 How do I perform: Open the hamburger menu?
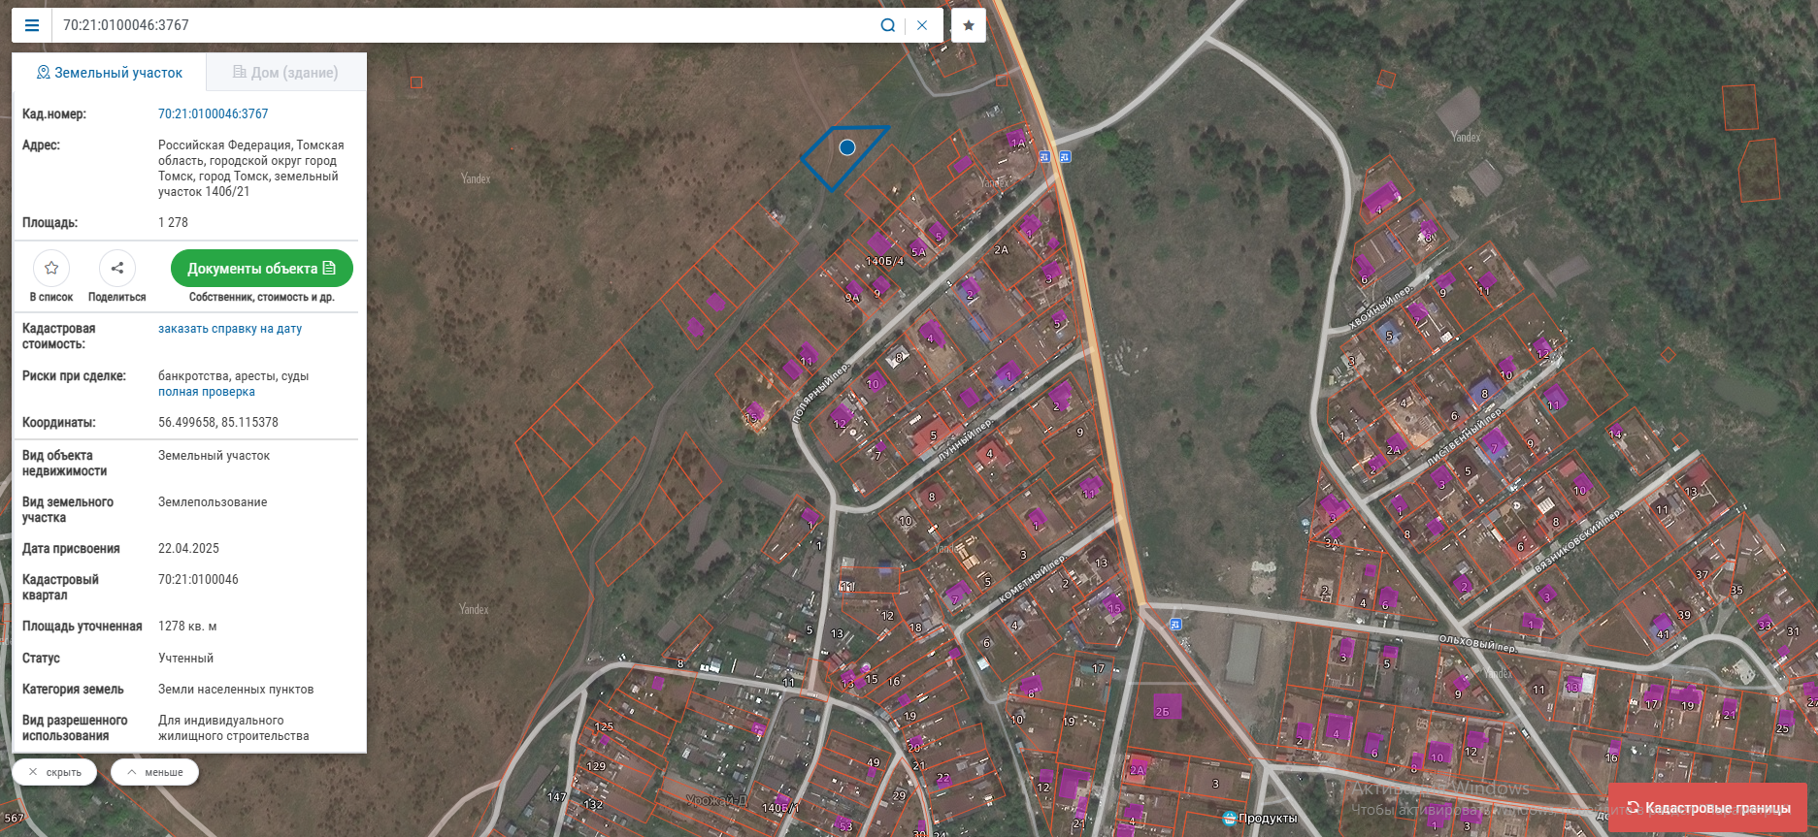pos(32,25)
